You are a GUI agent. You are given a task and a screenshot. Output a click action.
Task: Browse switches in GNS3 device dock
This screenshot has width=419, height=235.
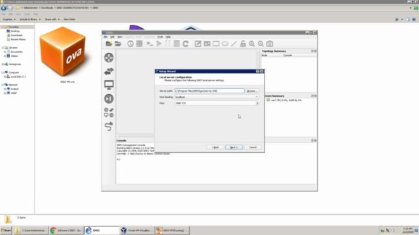coord(109,71)
